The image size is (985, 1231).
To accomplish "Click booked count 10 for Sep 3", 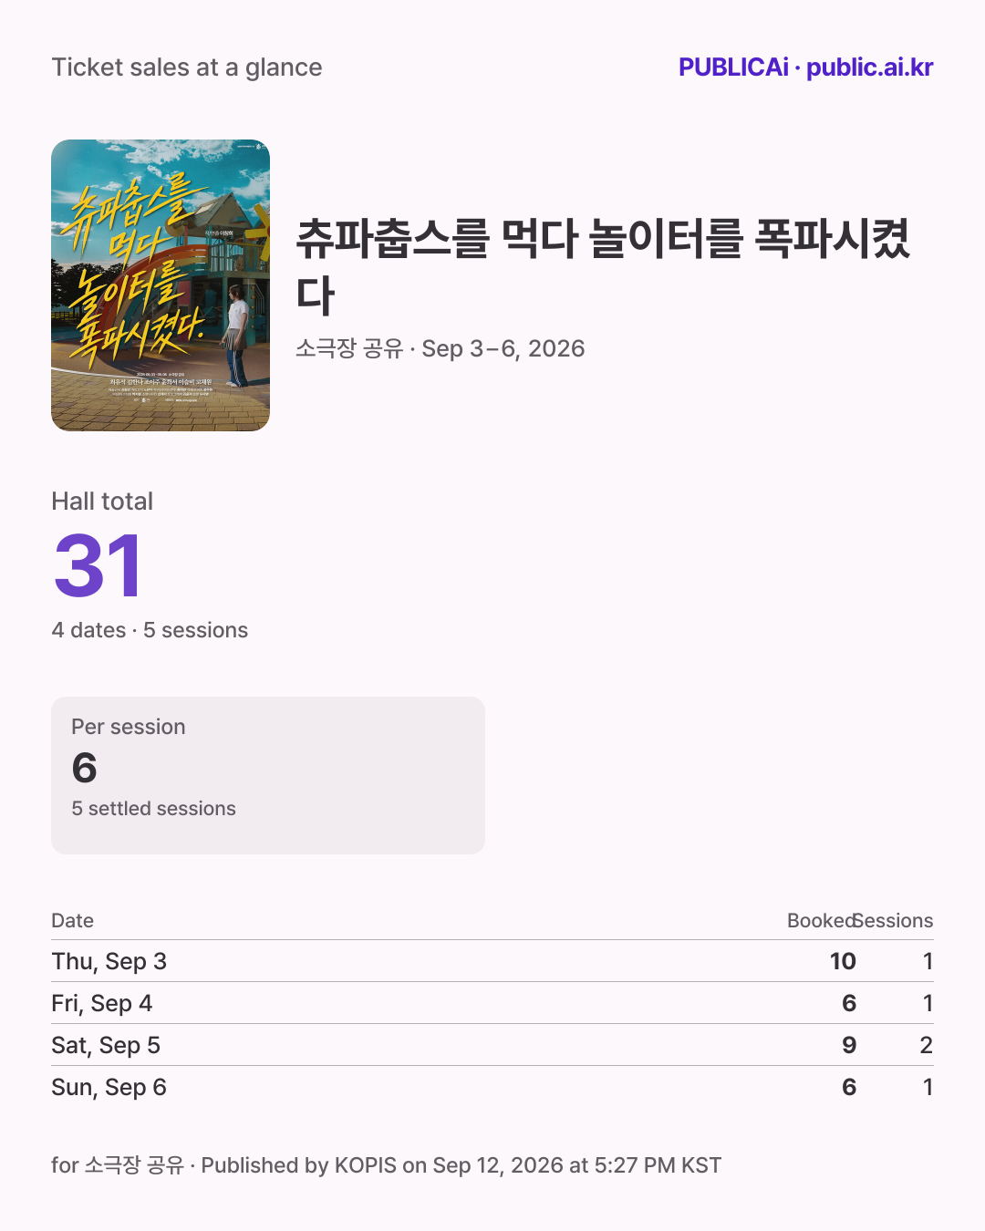I will 843,961.
